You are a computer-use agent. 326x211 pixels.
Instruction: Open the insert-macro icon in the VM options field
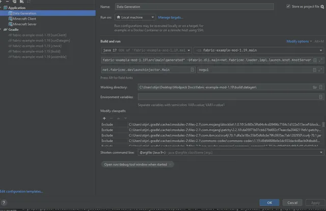point(315,60)
